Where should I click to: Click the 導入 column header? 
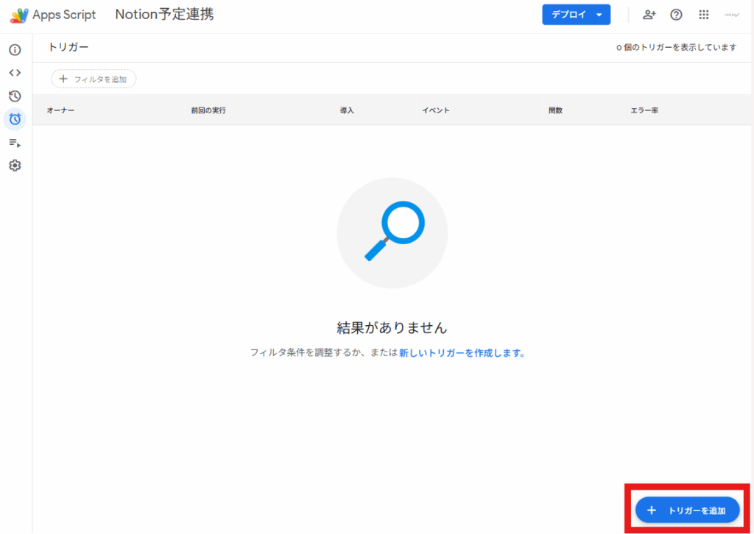click(x=347, y=110)
